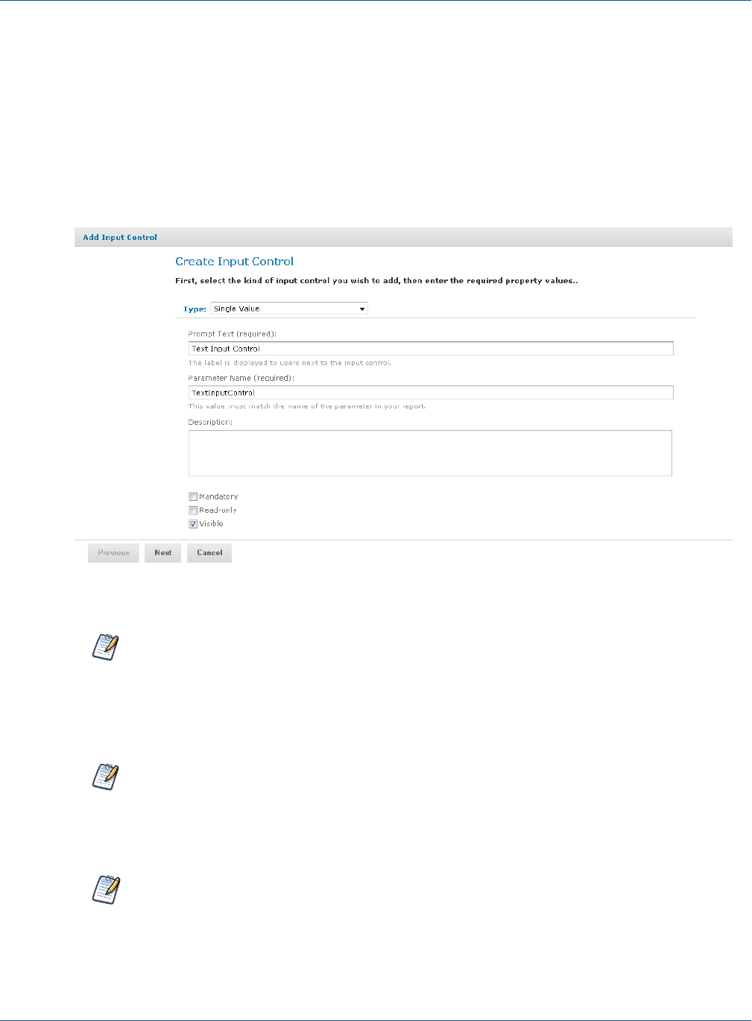Image resolution: width=752 pixels, height=1021 pixels.
Task: Tick the Read-only checkbox
Action: pos(193,510)
